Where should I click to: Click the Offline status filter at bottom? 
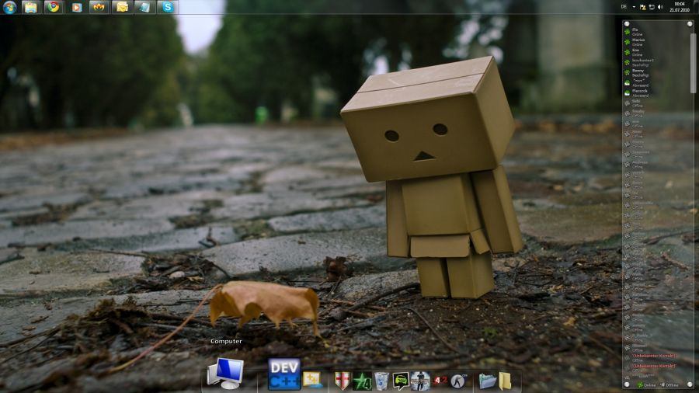tap(669, 385)
